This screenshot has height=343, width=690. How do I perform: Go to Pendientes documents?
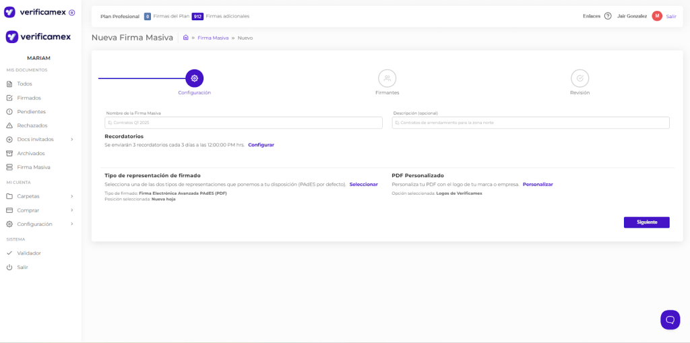pyautogui.click(x=31, y=112)
